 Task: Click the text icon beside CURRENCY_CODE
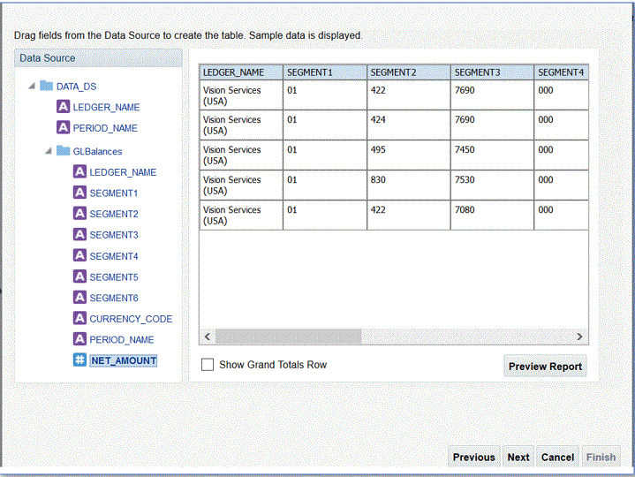pyautogui.click(x=79, y=319)
